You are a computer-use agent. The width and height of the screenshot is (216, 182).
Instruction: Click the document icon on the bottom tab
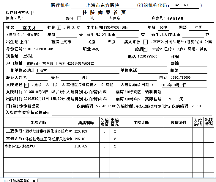coord(6,181)
